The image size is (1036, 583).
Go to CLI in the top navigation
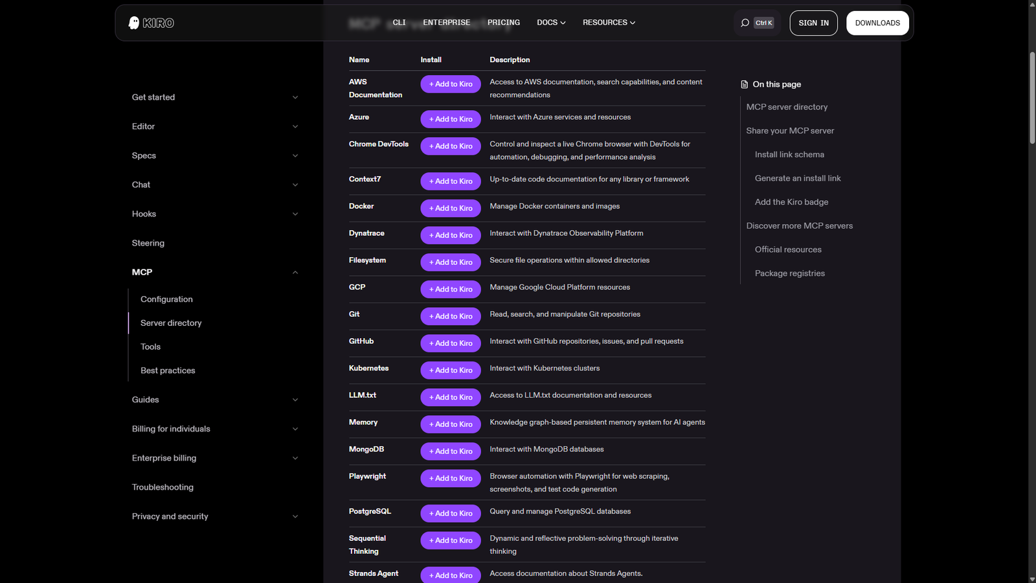[x=399, y=23]
